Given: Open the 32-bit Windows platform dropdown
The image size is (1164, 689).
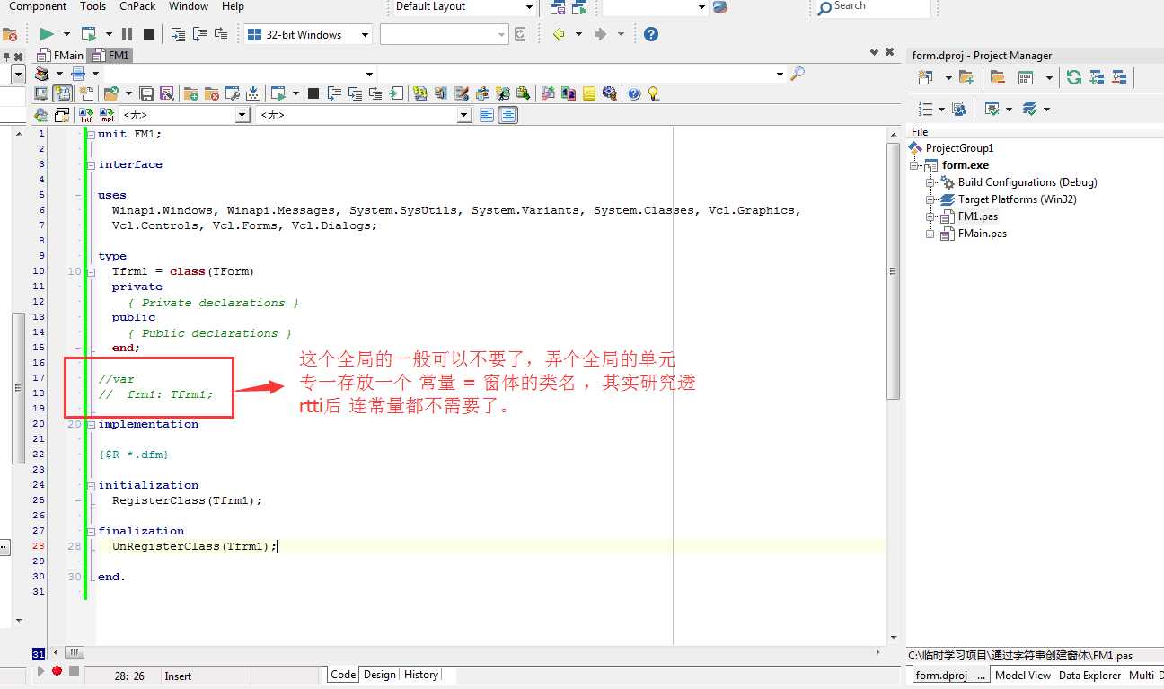Looking at the screenshot, I should [366, 35].
